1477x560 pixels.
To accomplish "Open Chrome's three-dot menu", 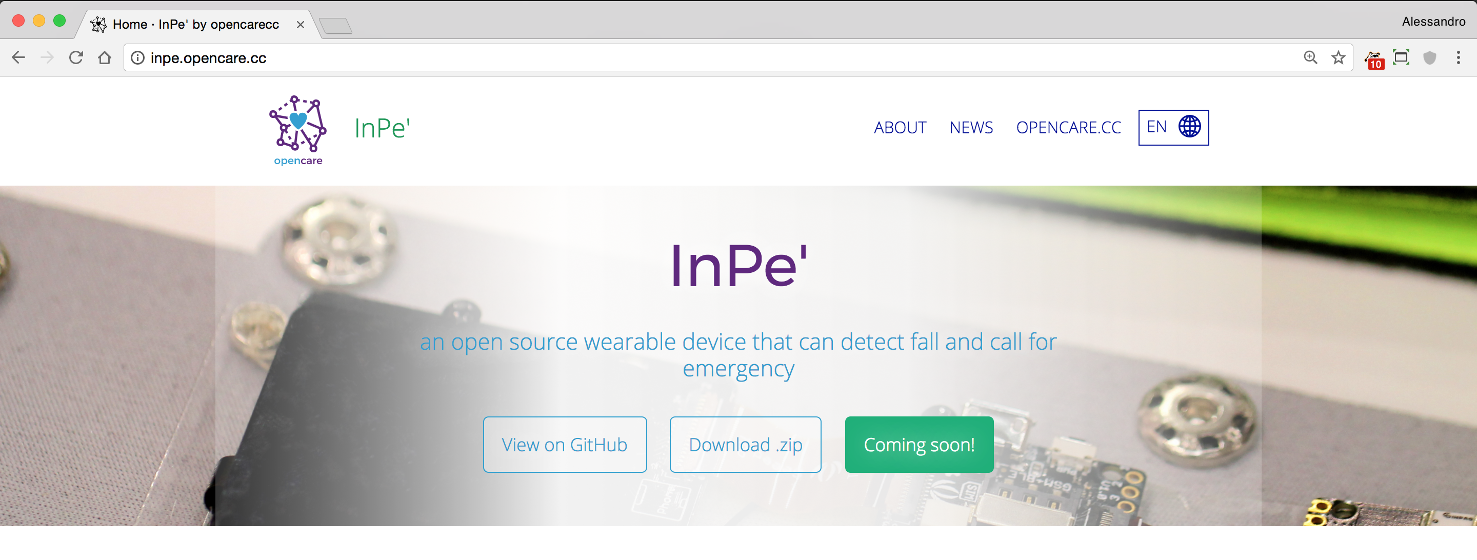I will coord(1458,58).
